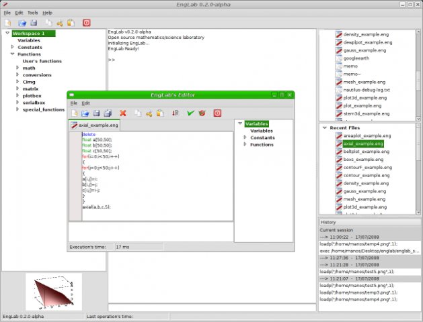The width and height of the screenshot is (423, 322).
Task: Open Tools menu
Action: (x=33, y=13)
